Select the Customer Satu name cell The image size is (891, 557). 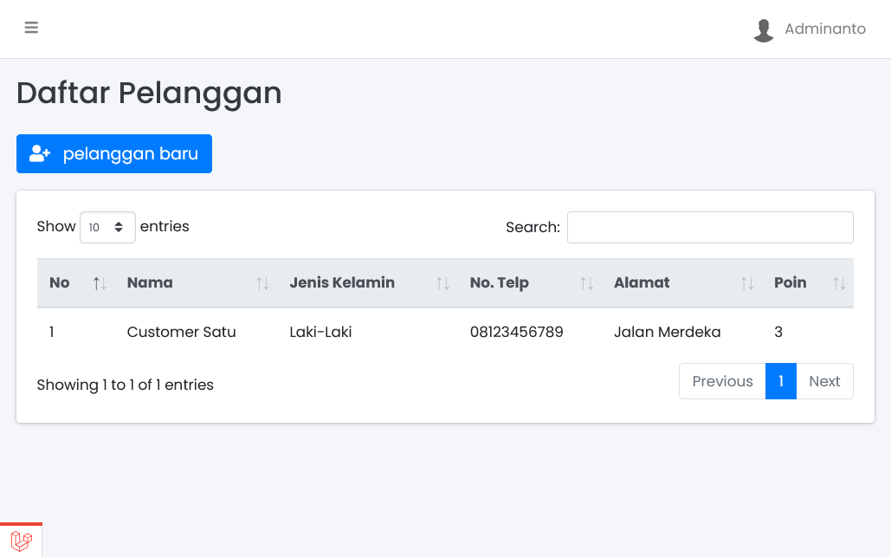coord(181,332)
